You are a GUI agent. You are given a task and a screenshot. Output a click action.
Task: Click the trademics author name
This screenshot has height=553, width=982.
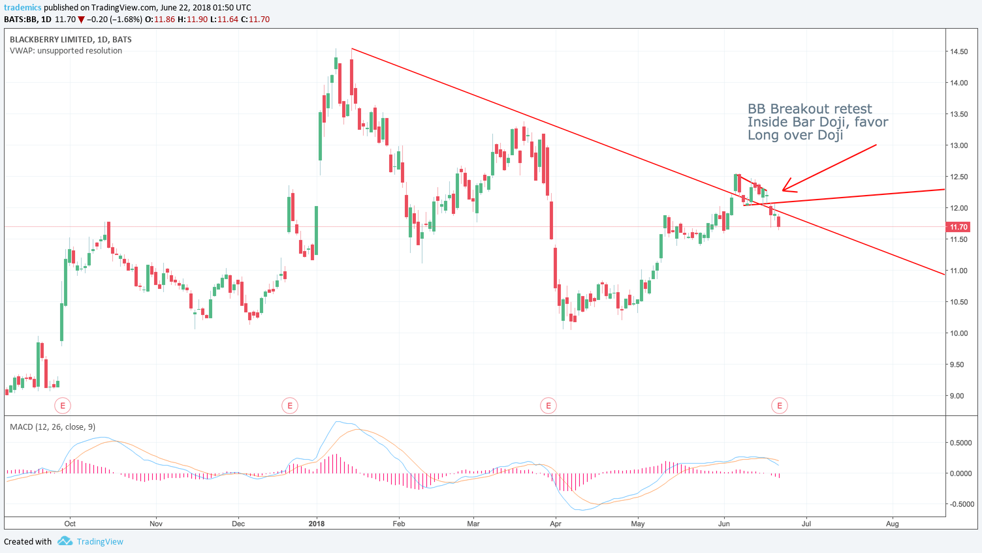pos(23,8)
